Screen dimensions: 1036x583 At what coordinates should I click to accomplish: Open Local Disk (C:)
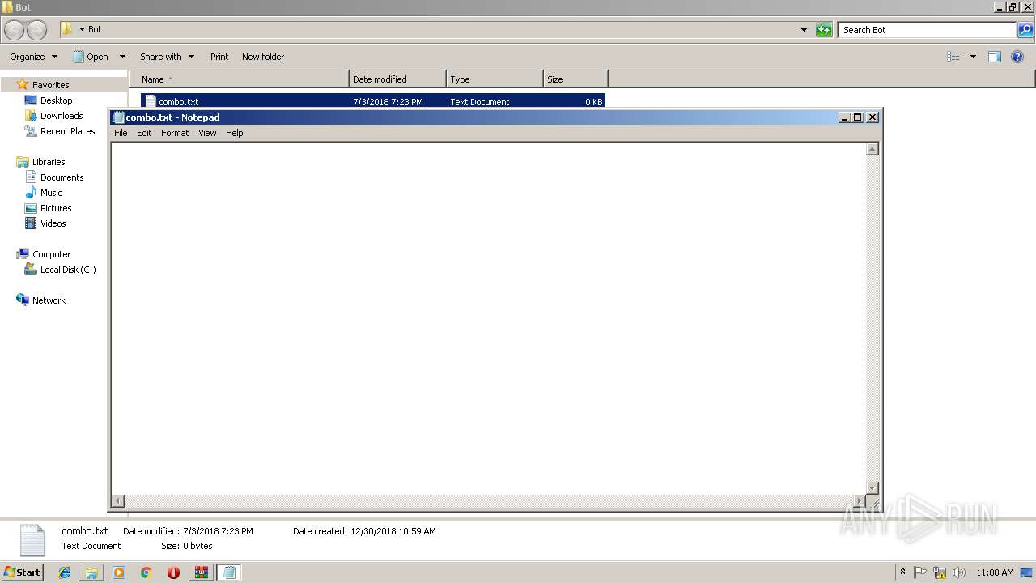coord(68,270)
